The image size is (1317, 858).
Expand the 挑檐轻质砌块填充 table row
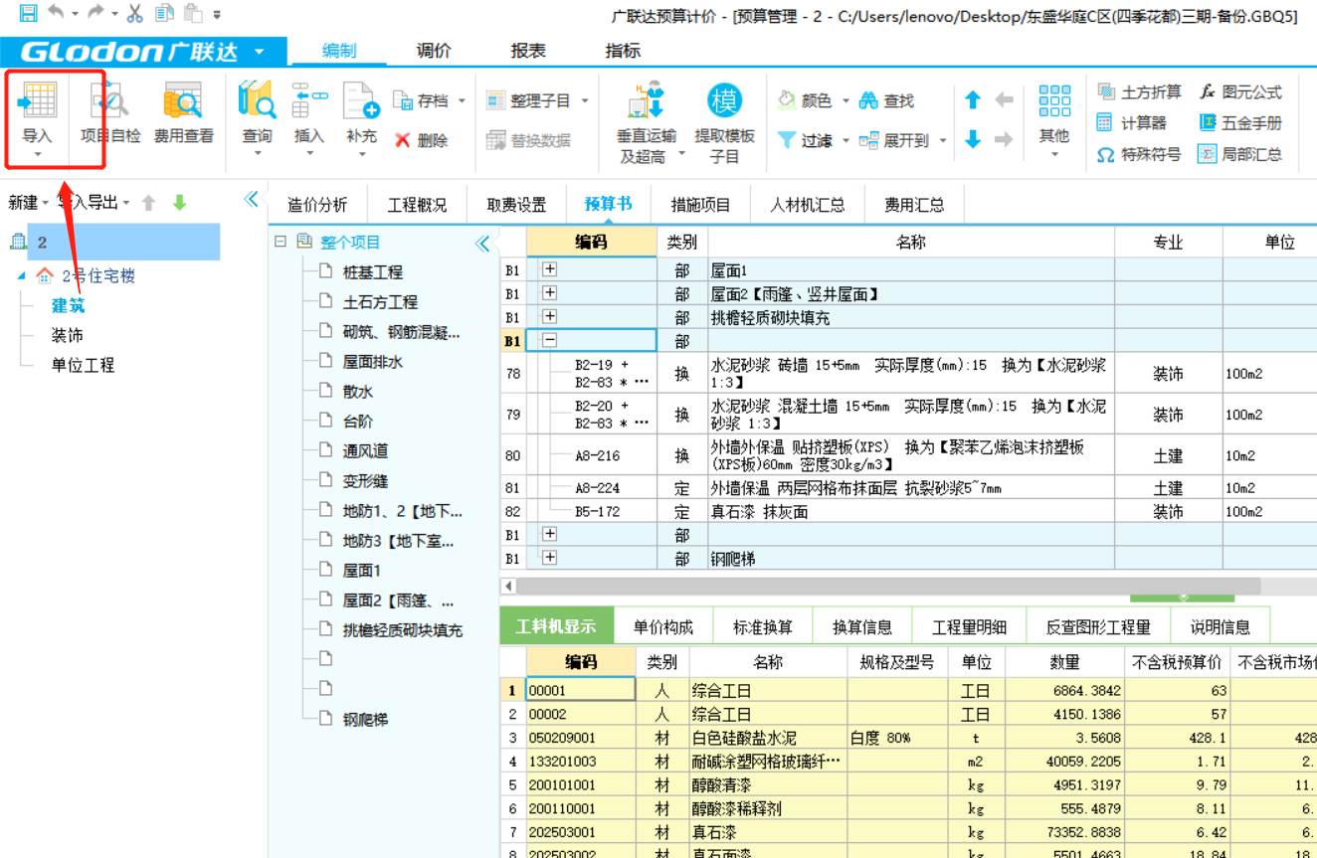pyautogui.click(x=549, y=317)
